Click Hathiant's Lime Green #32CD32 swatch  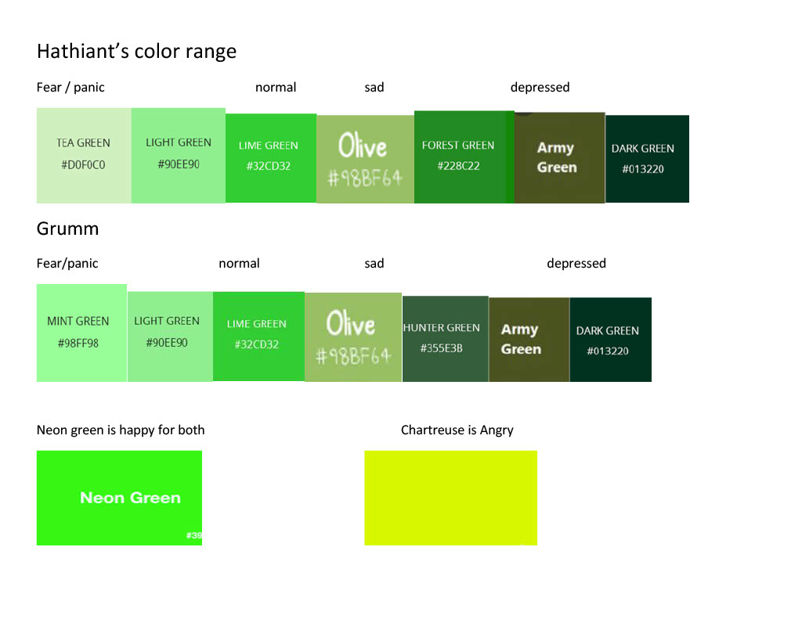271,158
